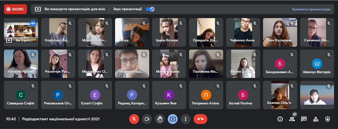Click muted mic icon on Еззаті Софія tile
Screen dimensions: 338x129
[107, 86]
